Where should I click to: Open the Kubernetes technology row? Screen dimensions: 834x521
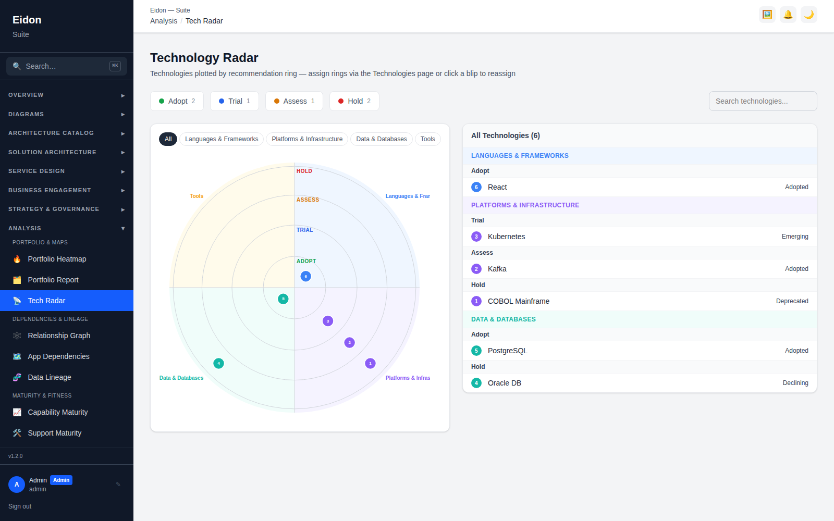[640, 237]
